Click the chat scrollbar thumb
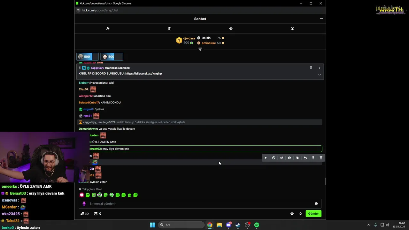This screenshot has height=230, width=409. [325, 181]
